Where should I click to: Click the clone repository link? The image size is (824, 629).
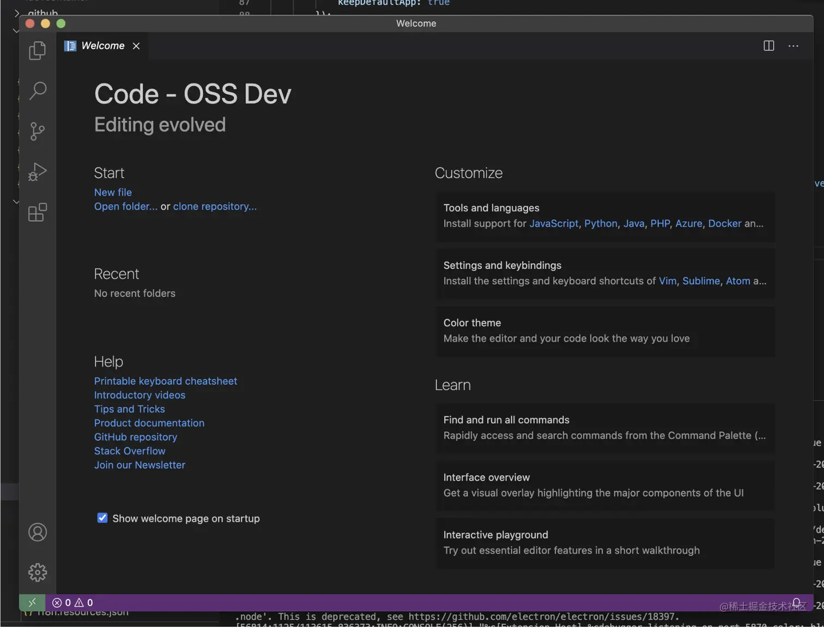(x=215, y=207)
